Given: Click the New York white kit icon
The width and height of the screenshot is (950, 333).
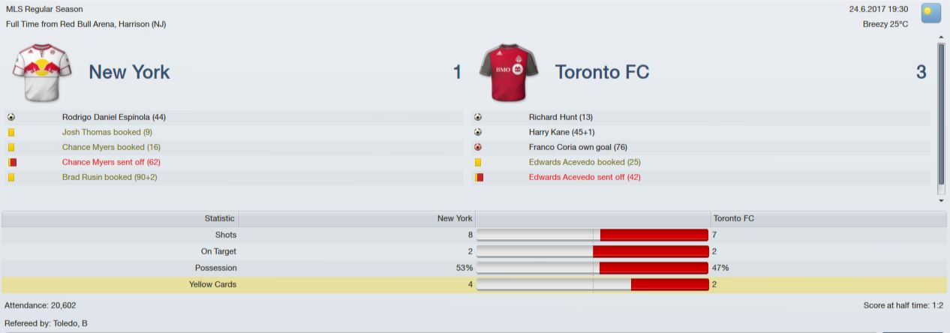Looking at the screenshot, I should tap(41, 72).
